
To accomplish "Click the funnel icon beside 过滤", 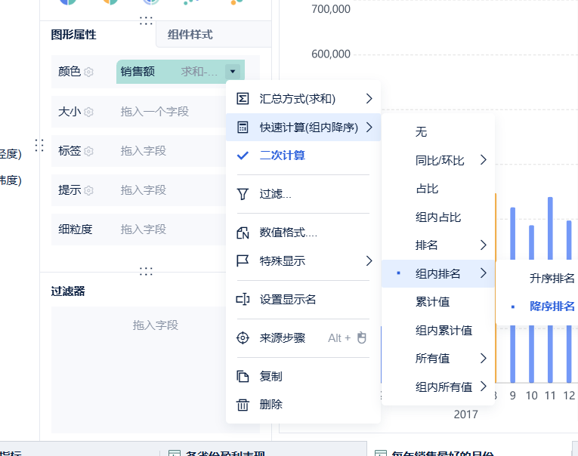I will click(243, 194).
